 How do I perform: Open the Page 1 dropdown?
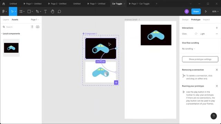[x=35, y=20]
